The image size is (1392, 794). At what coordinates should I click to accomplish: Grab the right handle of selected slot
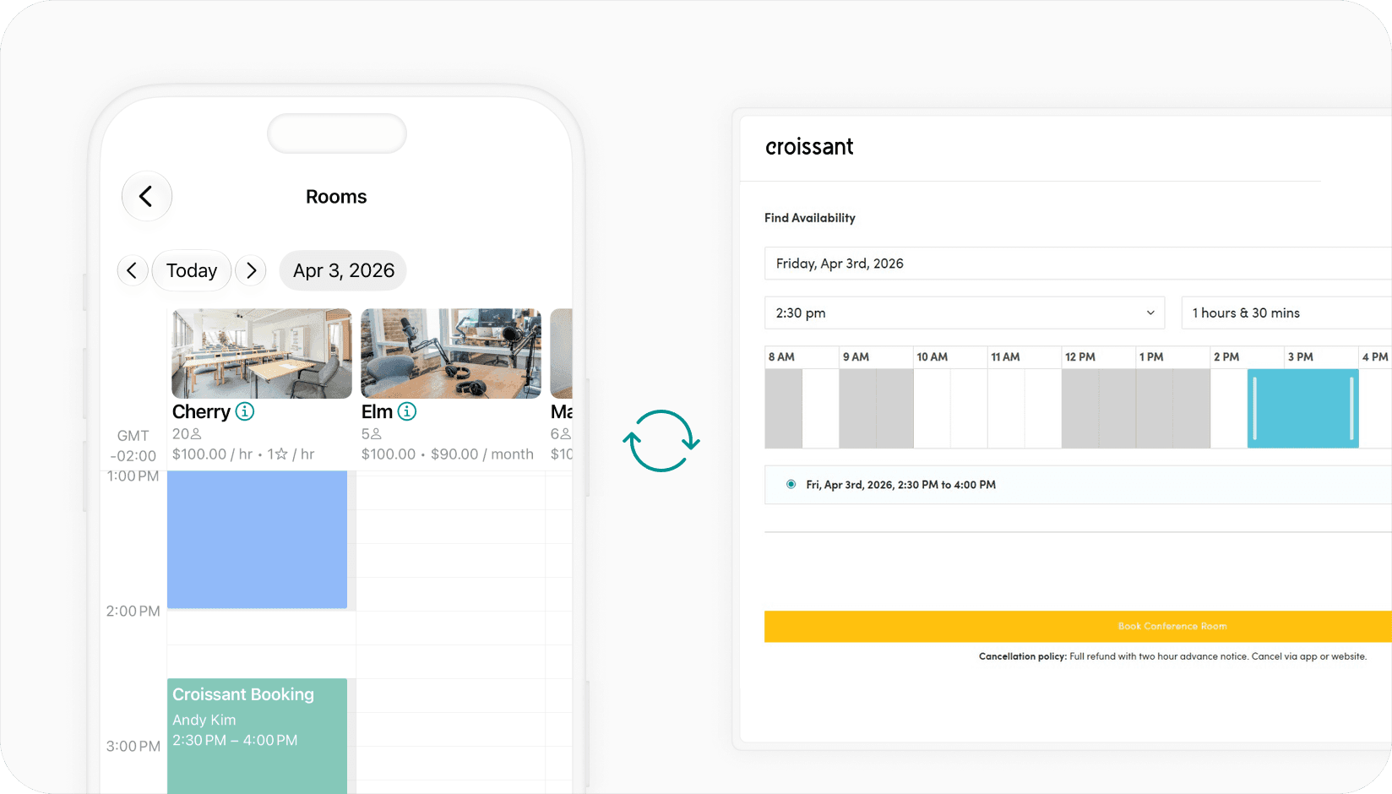click(x=1351, y=408)
